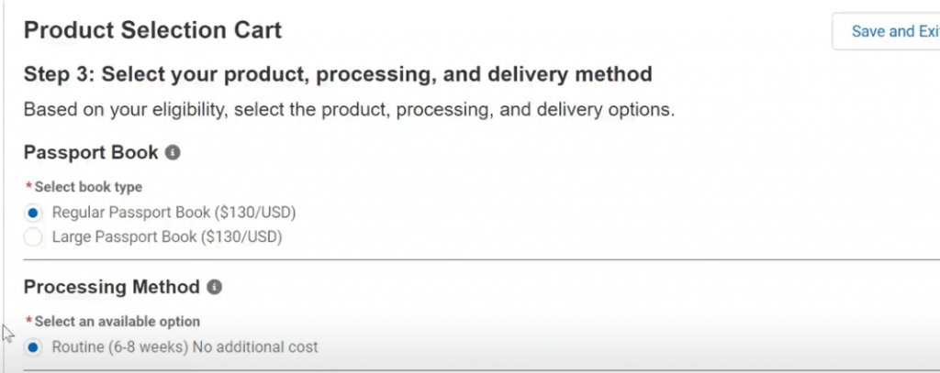Image resolution: width=940 pixels, height=373 pixels.
Task: Select the Regular Passport Book radio button
Action: (34, 213)
